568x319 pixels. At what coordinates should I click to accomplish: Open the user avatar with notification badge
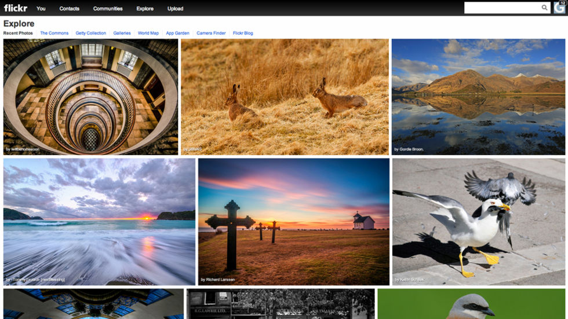click(560, 8)
